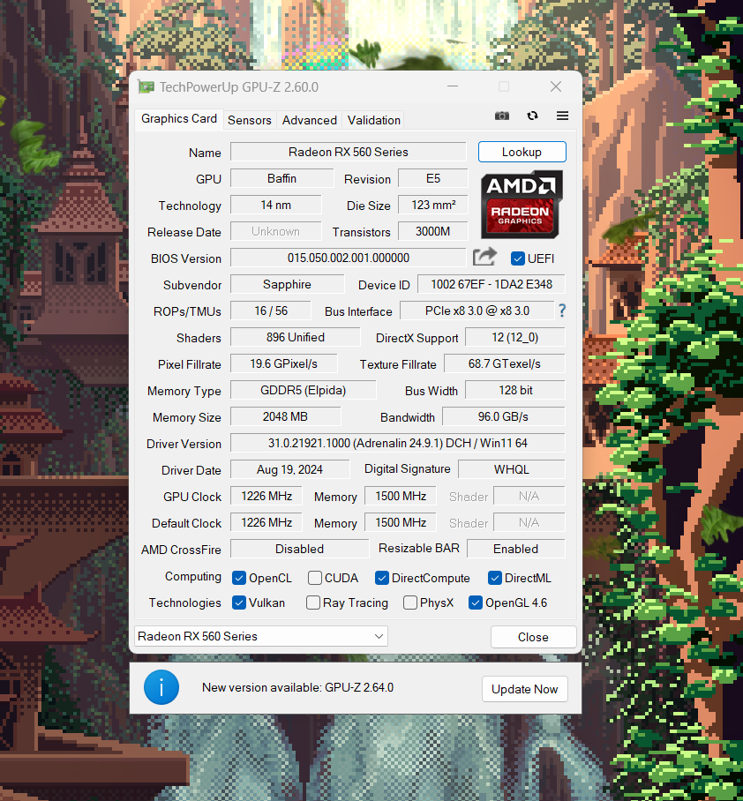Click the Technology 14 nm value
Screen dimensions: 743x801
click(x=276, y=205)
